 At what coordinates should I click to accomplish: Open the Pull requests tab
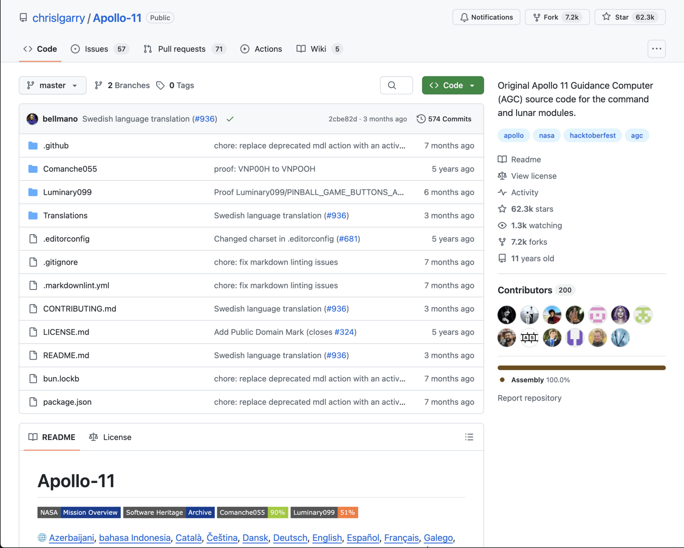(185, 49)
